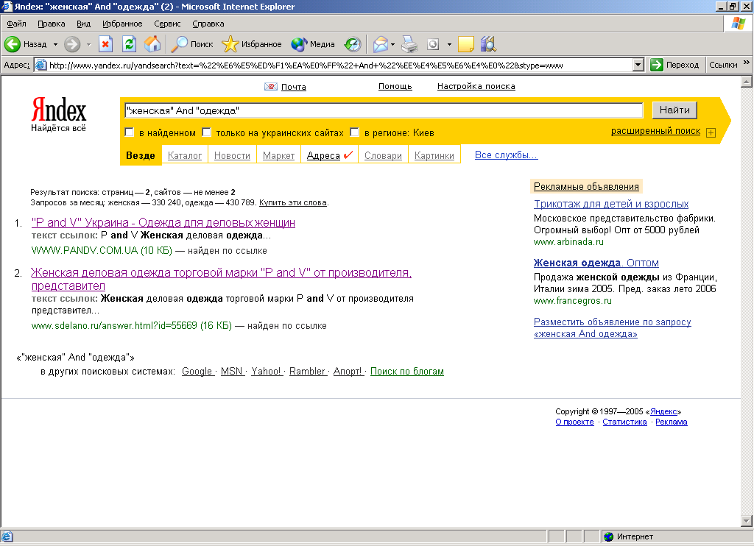Image resolution: width=754 pixels, height=546 pixels.
Task: Switch to the Картинки tab
Action: (x=434, y=156)
